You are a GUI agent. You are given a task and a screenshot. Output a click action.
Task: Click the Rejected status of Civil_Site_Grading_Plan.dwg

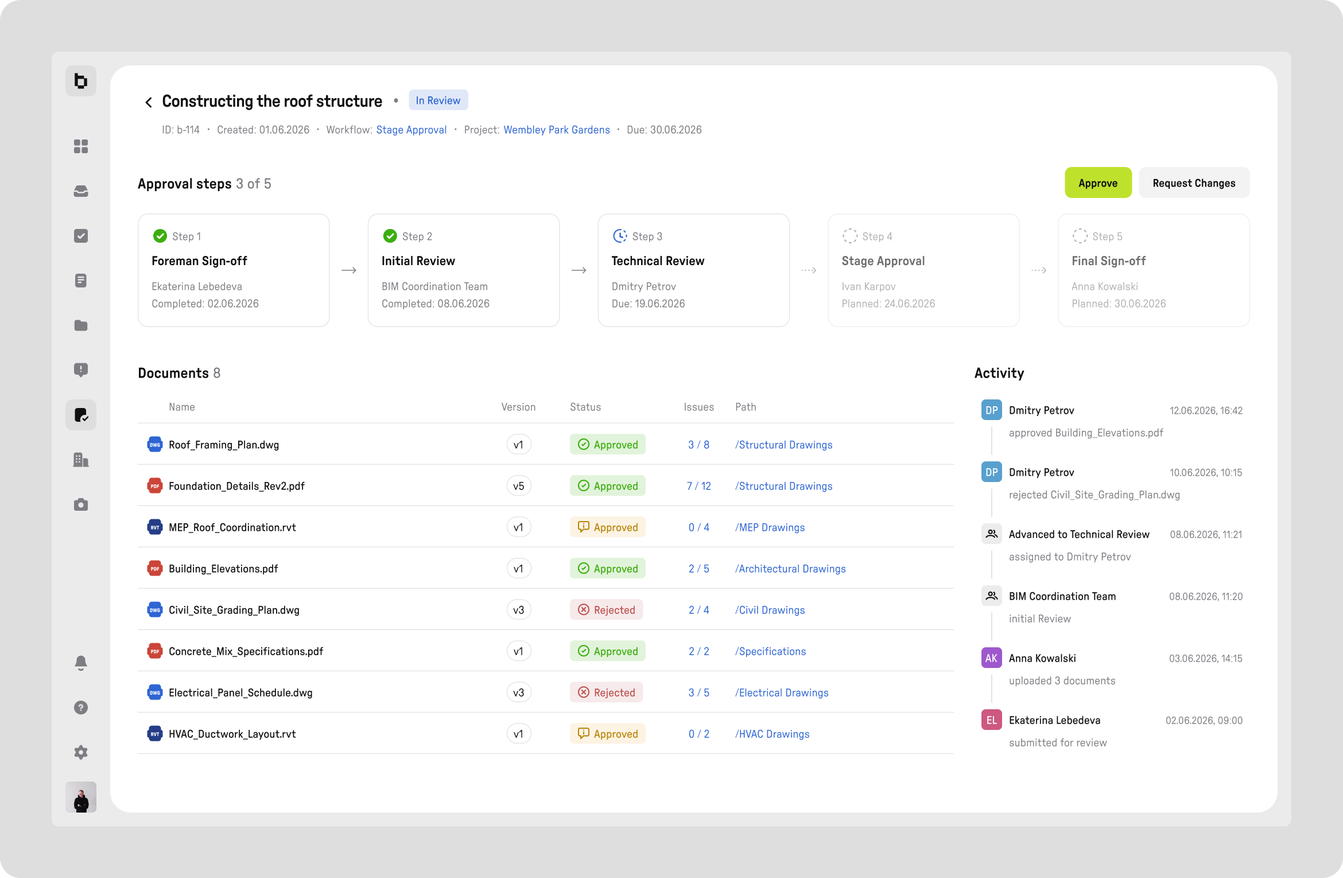click(607, 610)
